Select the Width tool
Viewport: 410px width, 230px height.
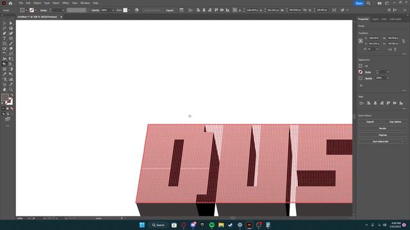coord(4,59)
